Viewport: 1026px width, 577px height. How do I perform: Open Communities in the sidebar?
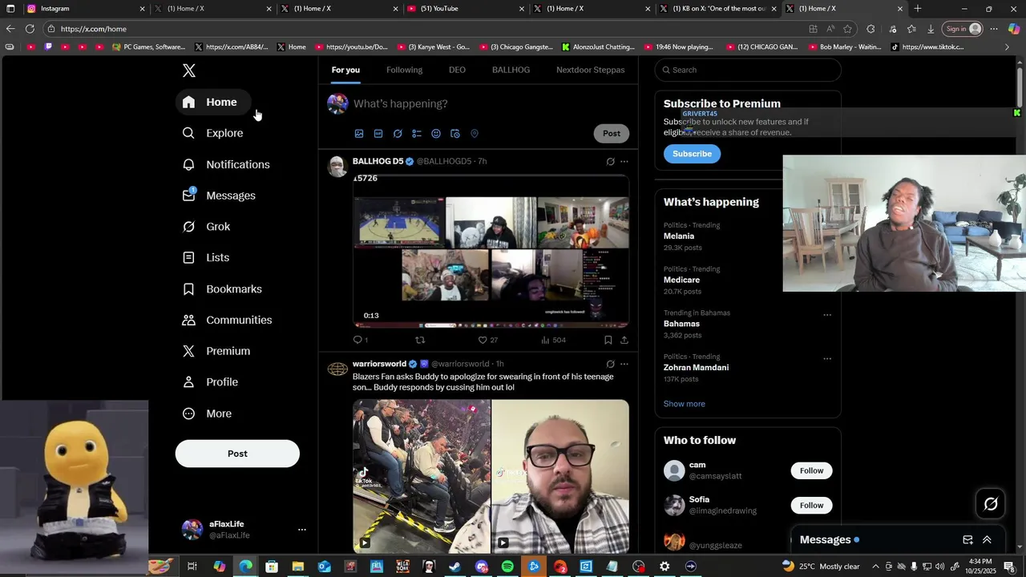point(228,320)
